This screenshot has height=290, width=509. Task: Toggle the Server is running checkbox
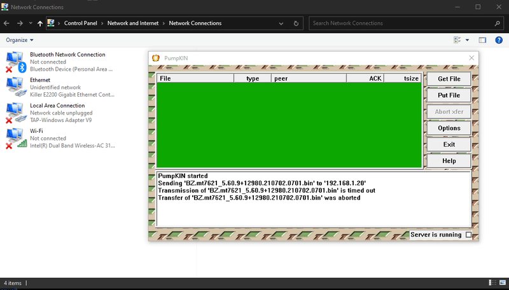pyautogui.click(x=468, y=235)
